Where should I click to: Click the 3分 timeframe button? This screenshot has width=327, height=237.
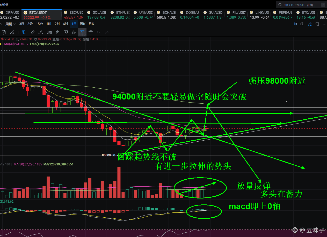[30, 24]
